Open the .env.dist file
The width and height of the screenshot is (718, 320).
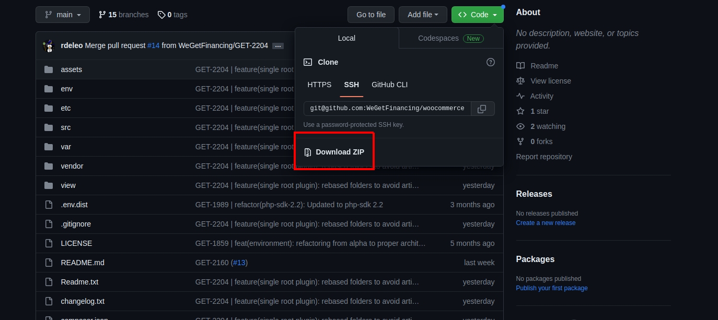click(x=74, y=205)
